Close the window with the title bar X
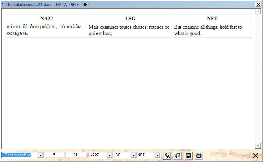 pyautogui.click(x=258, y=4)
